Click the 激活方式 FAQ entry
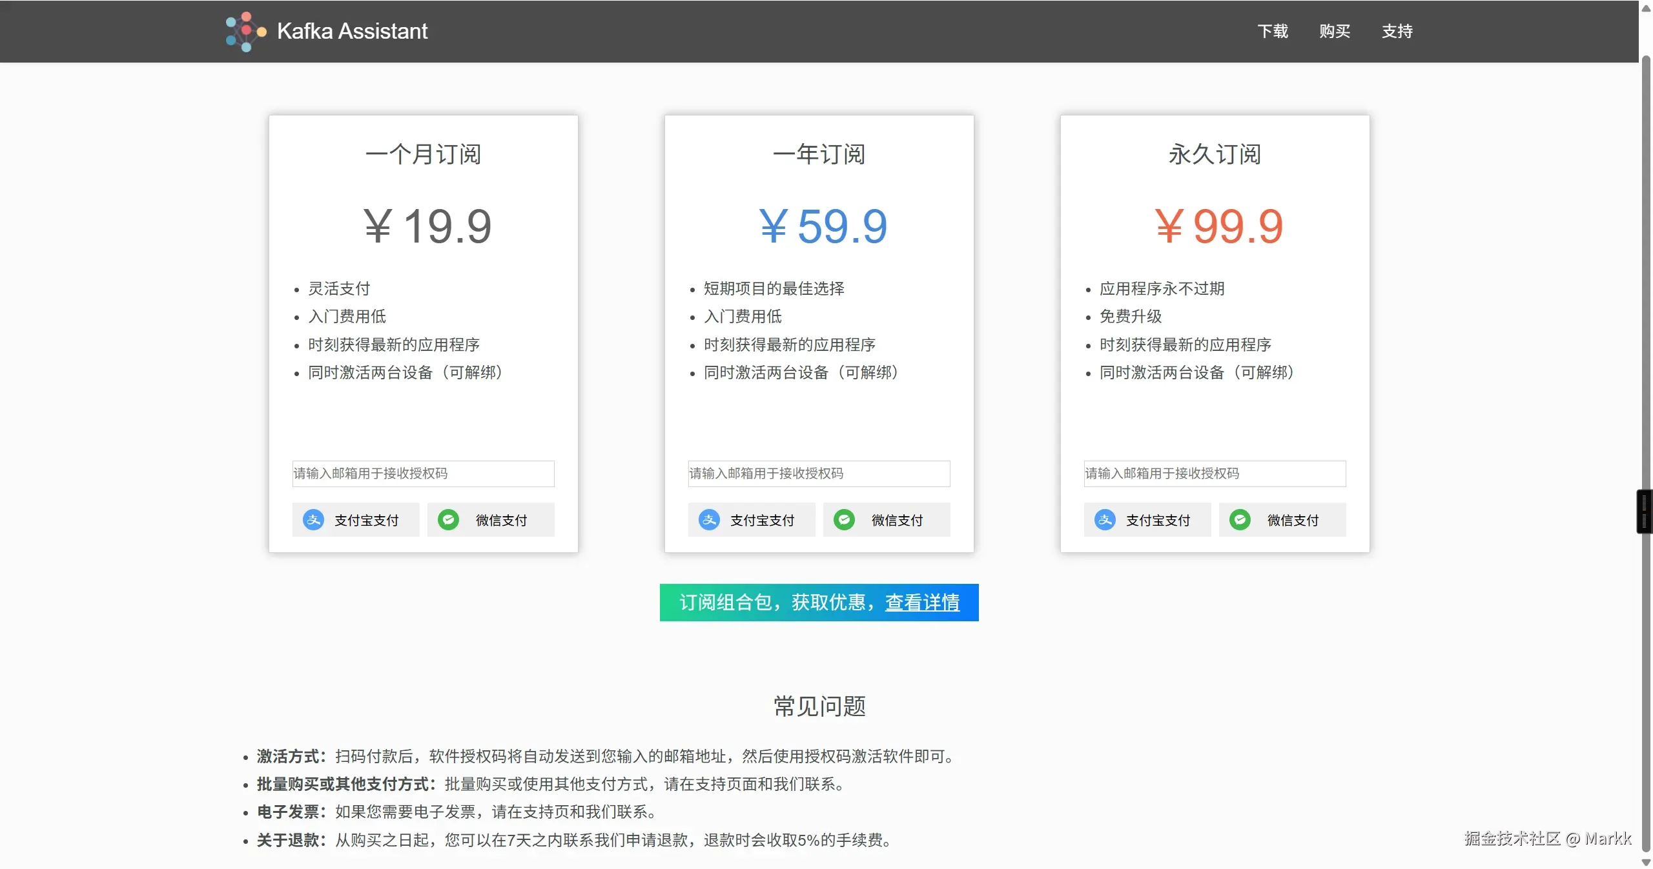Image resolution: width=1653 pixels, height=869 pixels. pos(607,756)
